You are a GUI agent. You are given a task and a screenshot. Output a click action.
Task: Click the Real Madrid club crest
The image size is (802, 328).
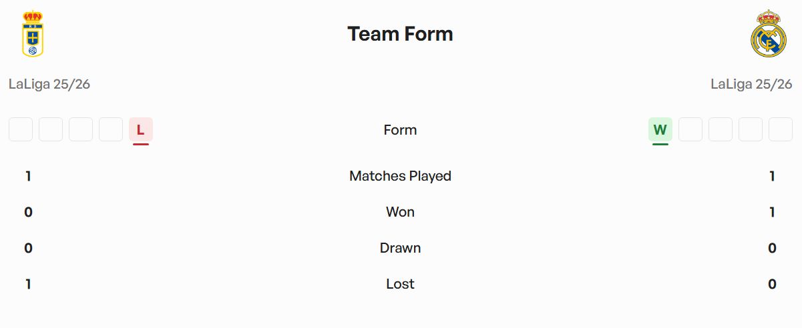769,34
